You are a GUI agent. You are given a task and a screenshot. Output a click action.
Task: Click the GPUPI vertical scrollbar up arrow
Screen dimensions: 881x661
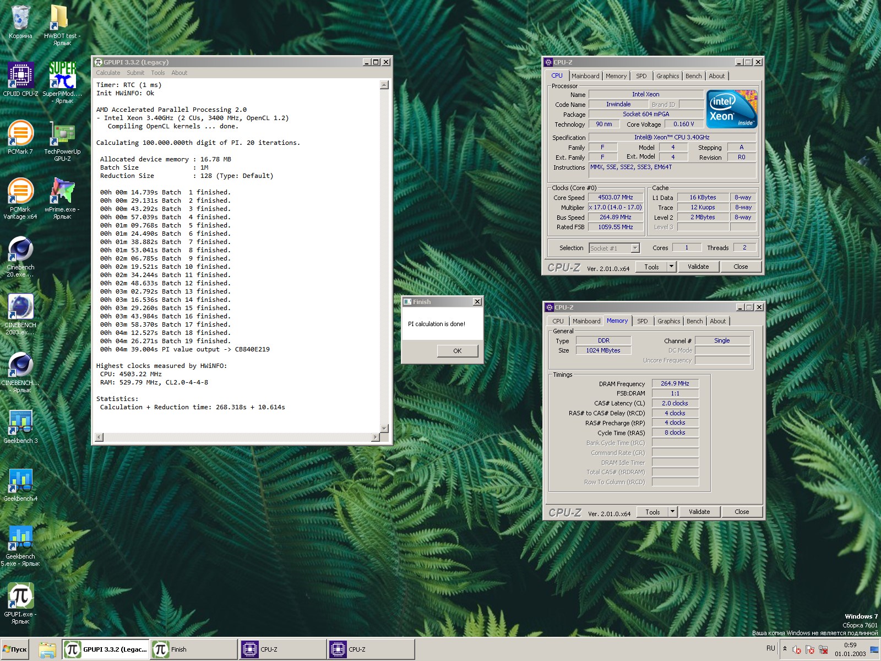384,85
